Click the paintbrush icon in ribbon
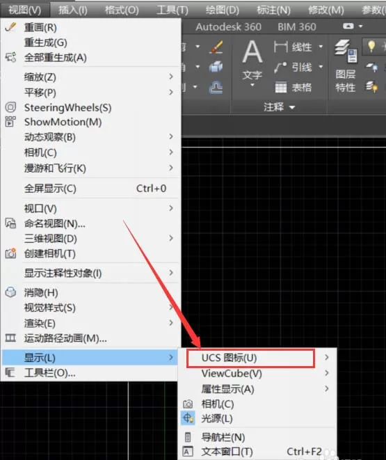 point(216,47)
